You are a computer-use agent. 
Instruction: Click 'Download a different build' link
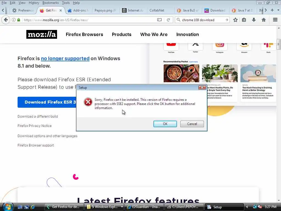coord(38,116)
